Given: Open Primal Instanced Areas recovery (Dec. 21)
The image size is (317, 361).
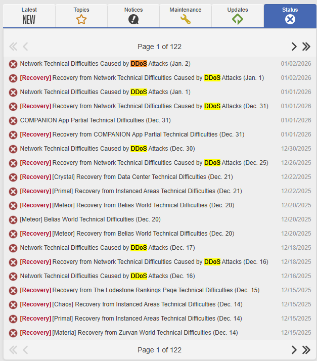Looking at the screenshot, I should coord(131,191).
